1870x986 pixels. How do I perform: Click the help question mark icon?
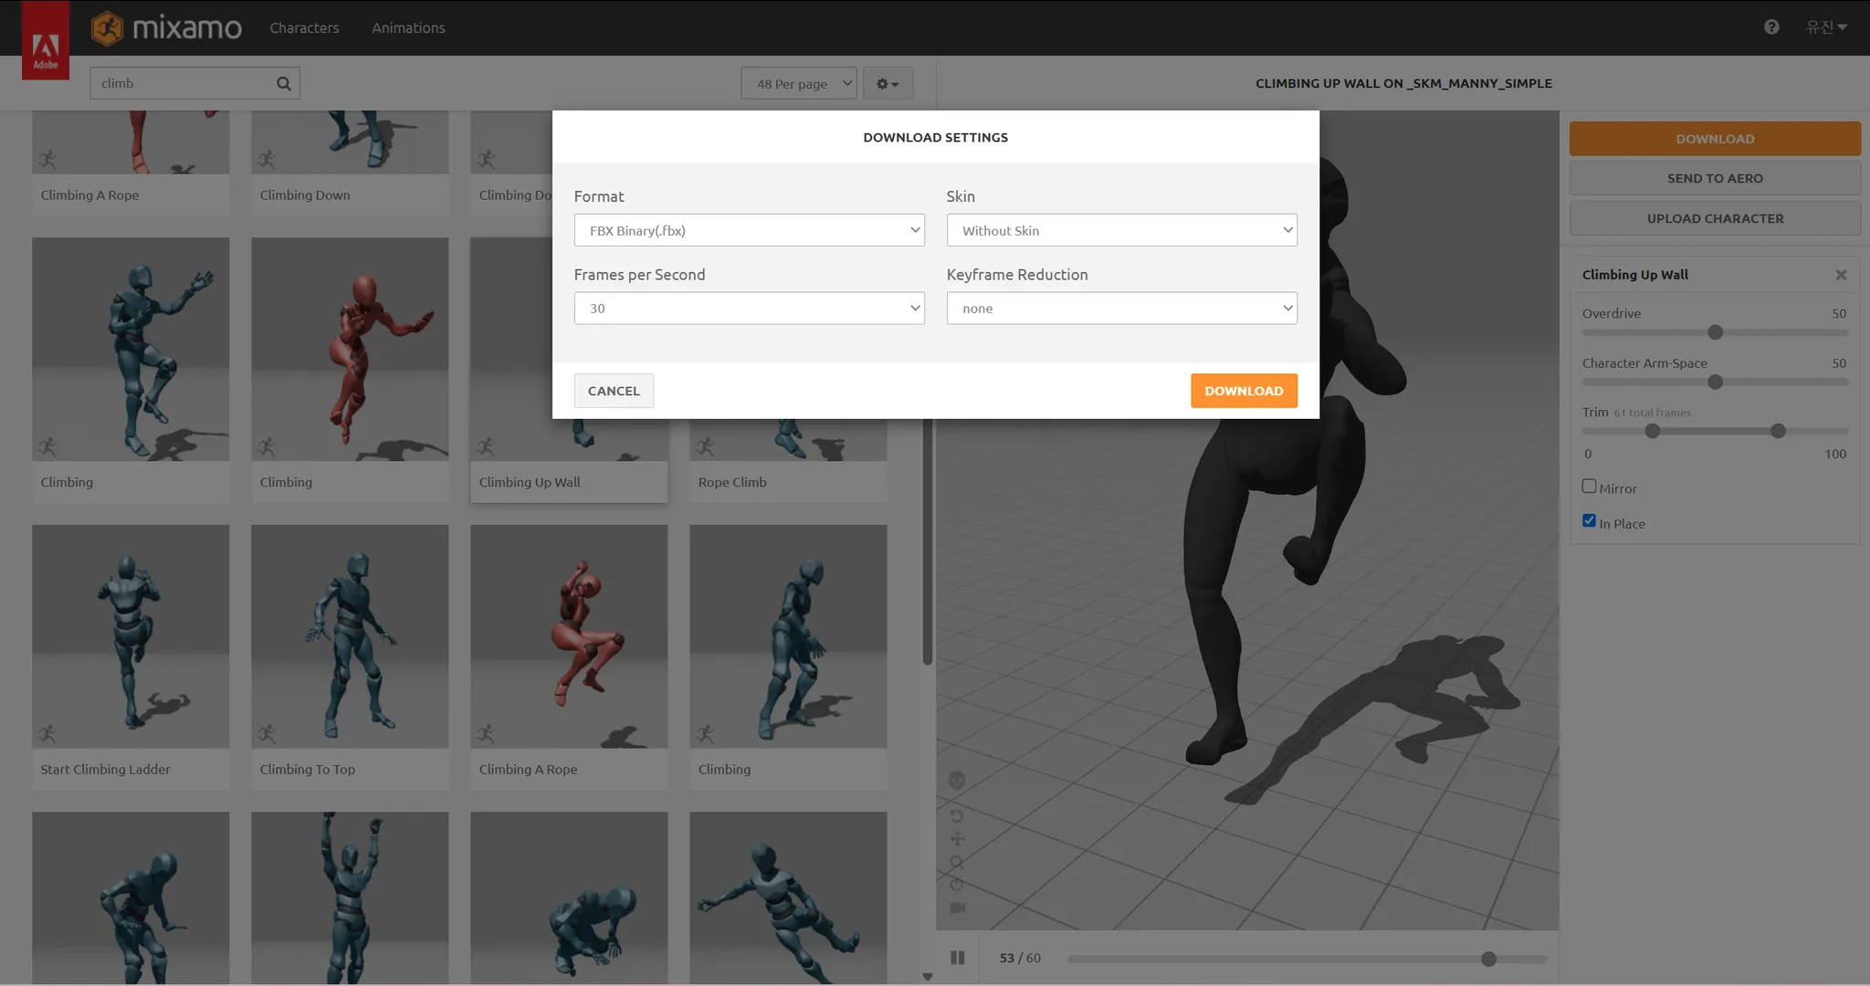point(1771,27)
